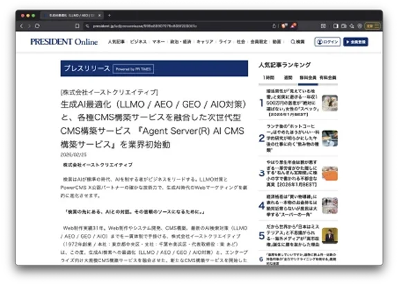Toggle the browser sidebar panel icon
Screen dimensions: 398x285
(x=336, y=26)
